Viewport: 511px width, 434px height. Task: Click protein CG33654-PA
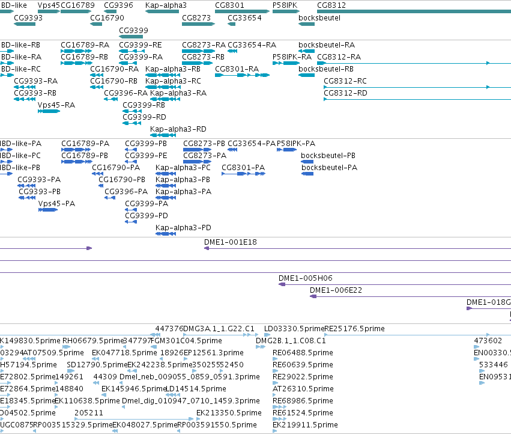(x=252, y=143)
